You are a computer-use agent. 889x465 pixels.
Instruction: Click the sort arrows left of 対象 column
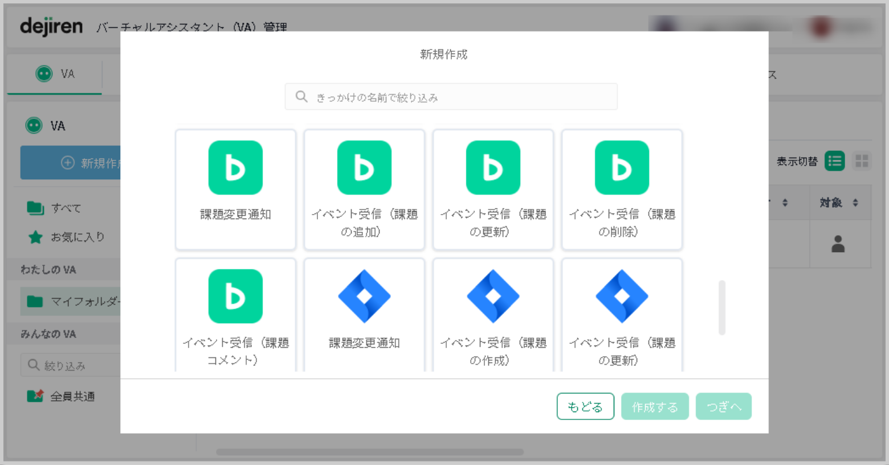click(785, 203)
